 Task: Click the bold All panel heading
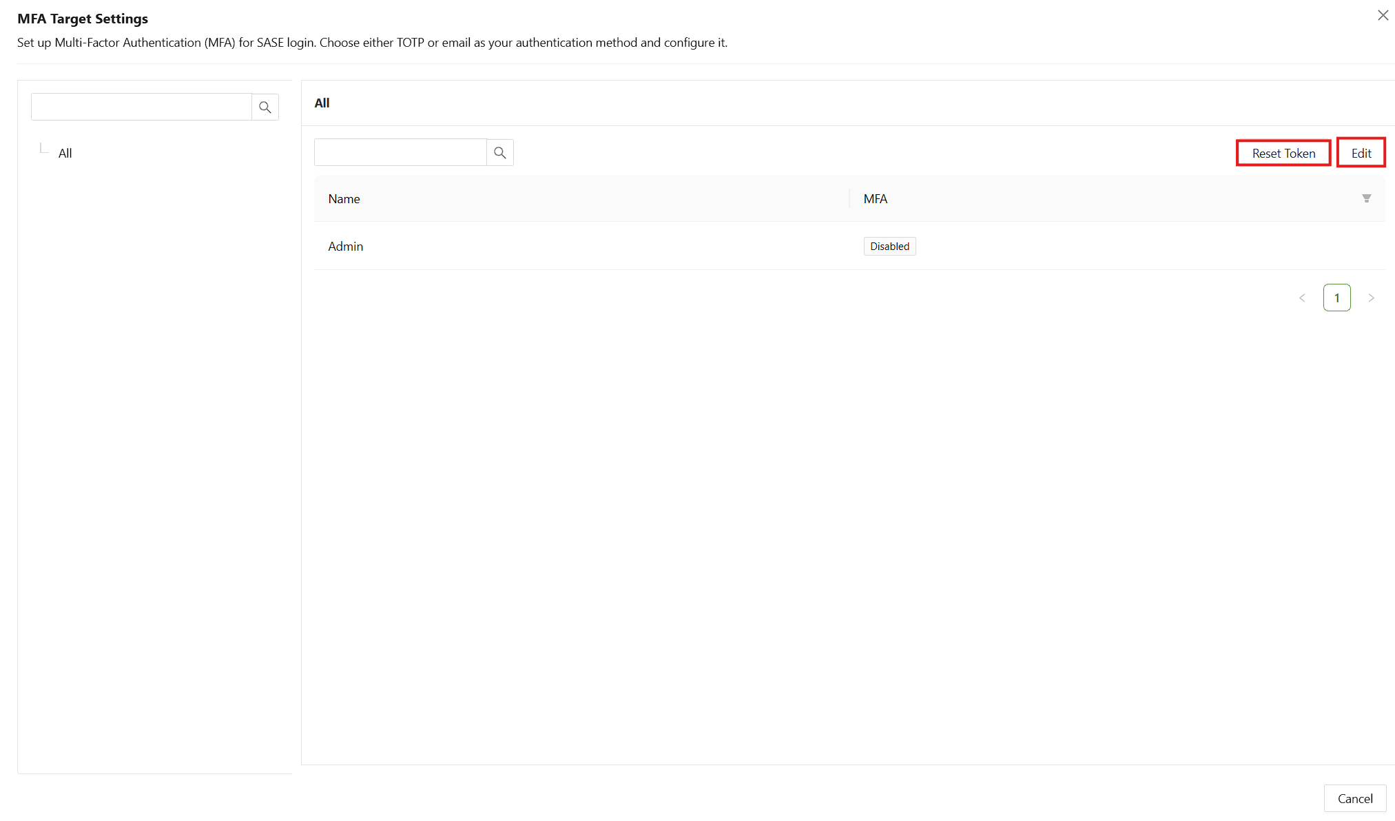pos(322,103)
